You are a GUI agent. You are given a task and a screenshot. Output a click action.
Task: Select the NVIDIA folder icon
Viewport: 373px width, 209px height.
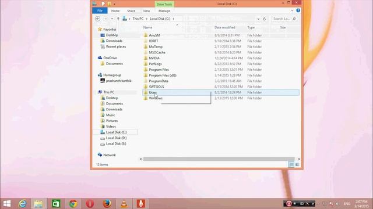pyautogui.click(x=146, y=58)
